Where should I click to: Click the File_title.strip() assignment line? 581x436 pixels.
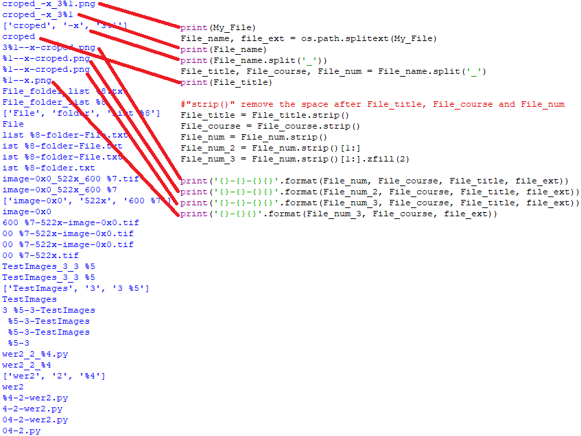[265, 116]
